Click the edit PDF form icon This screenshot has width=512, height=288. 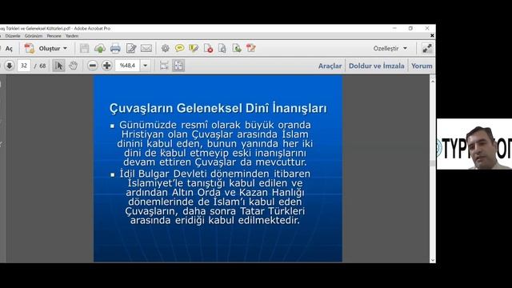(251, 48)
